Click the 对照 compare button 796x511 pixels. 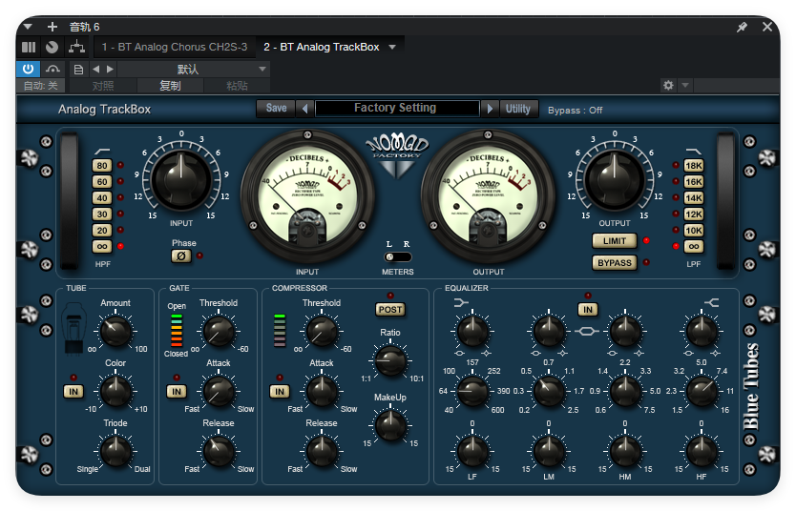103,86
